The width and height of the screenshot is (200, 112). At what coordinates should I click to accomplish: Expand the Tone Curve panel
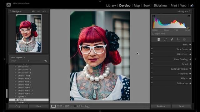coord(190,49)
